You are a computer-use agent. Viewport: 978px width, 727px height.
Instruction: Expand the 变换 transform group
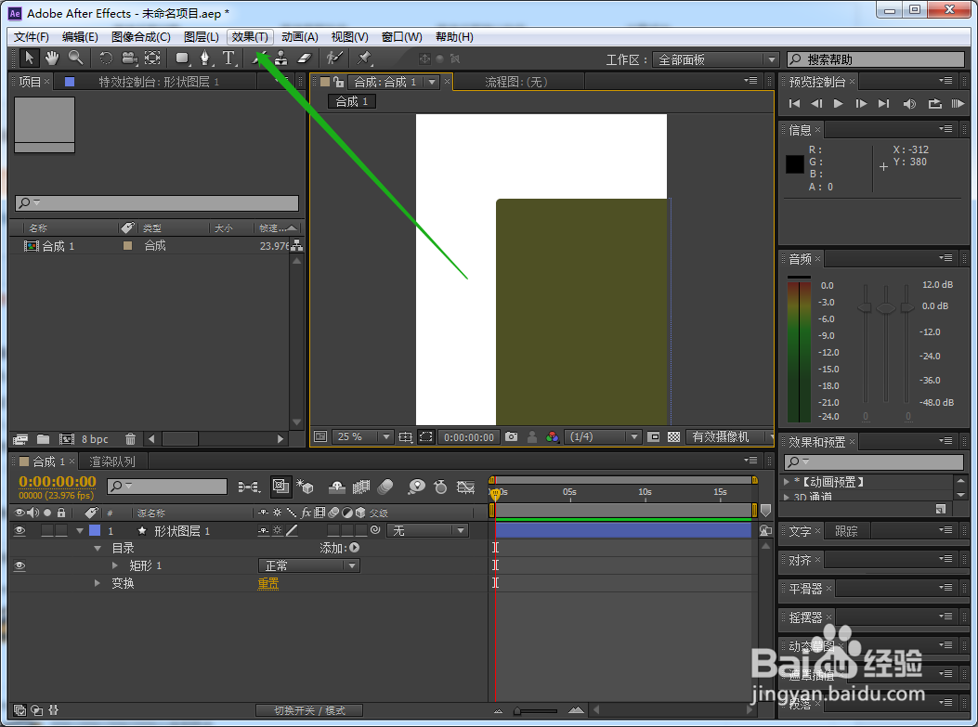98,583
